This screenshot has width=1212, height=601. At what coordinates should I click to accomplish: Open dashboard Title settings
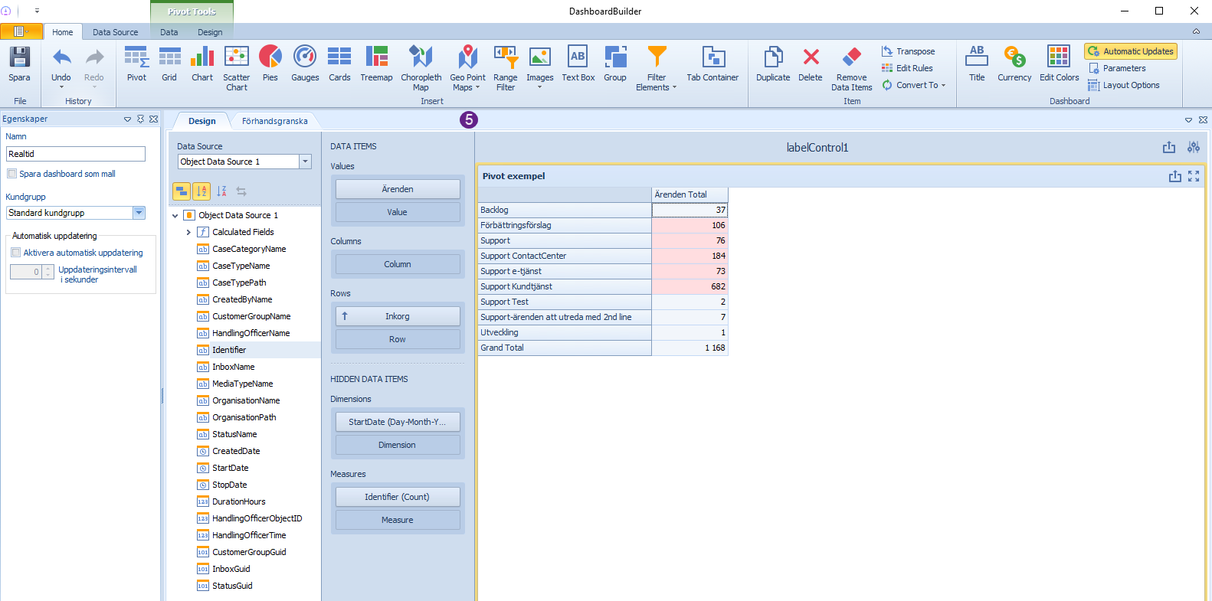coord(977,64)
